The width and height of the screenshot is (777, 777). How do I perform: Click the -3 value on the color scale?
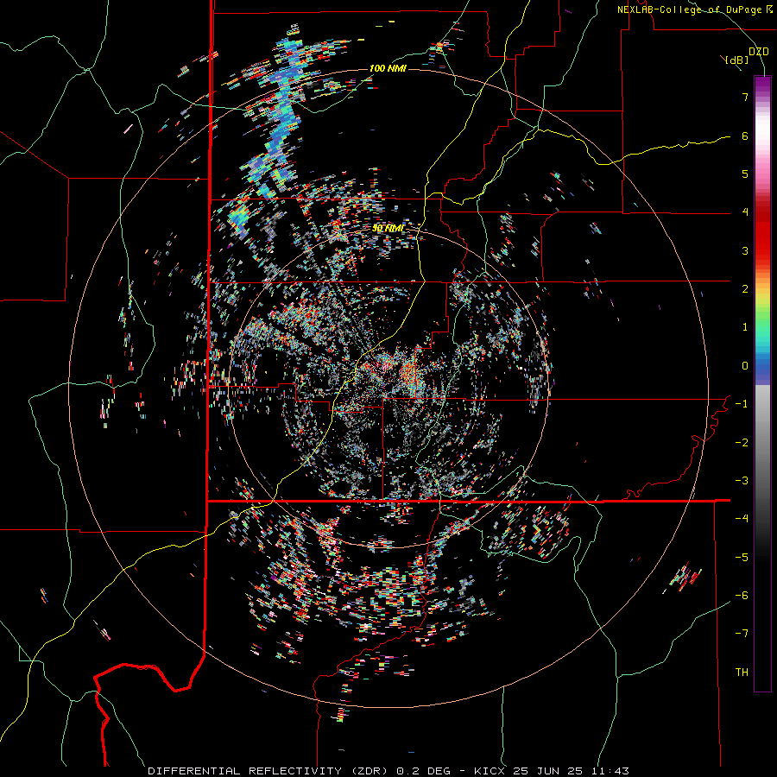742,481
